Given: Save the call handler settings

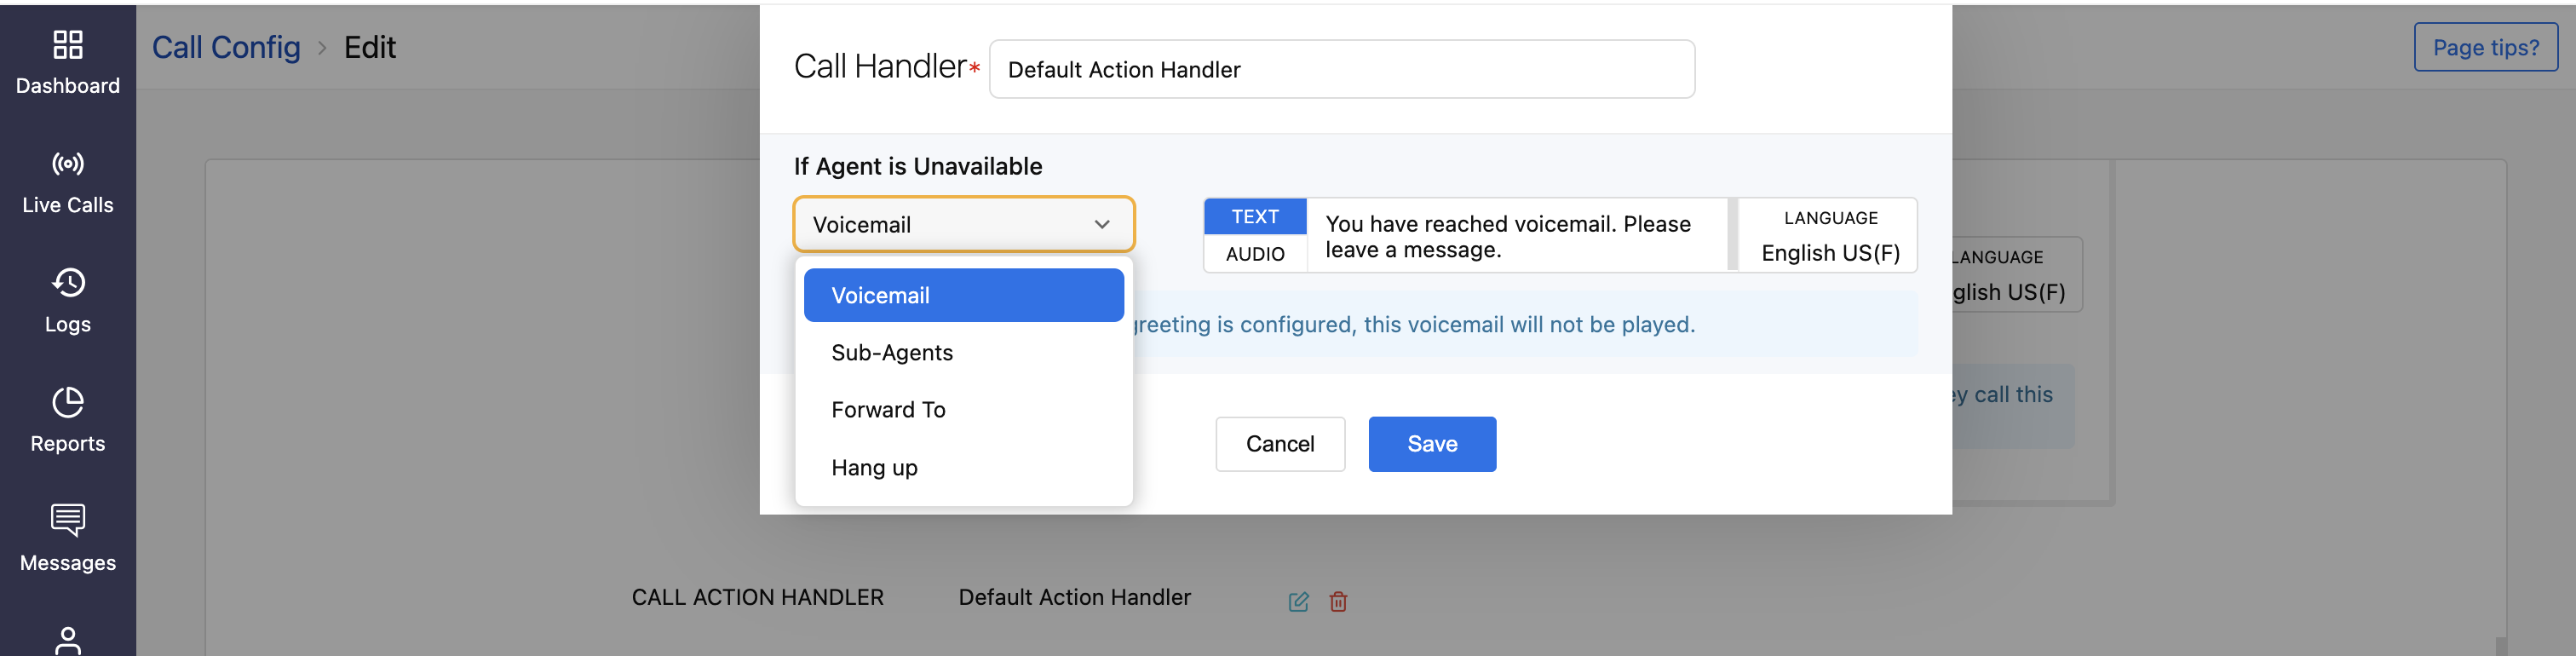Looking at the screenshot, I should 1431,443.
